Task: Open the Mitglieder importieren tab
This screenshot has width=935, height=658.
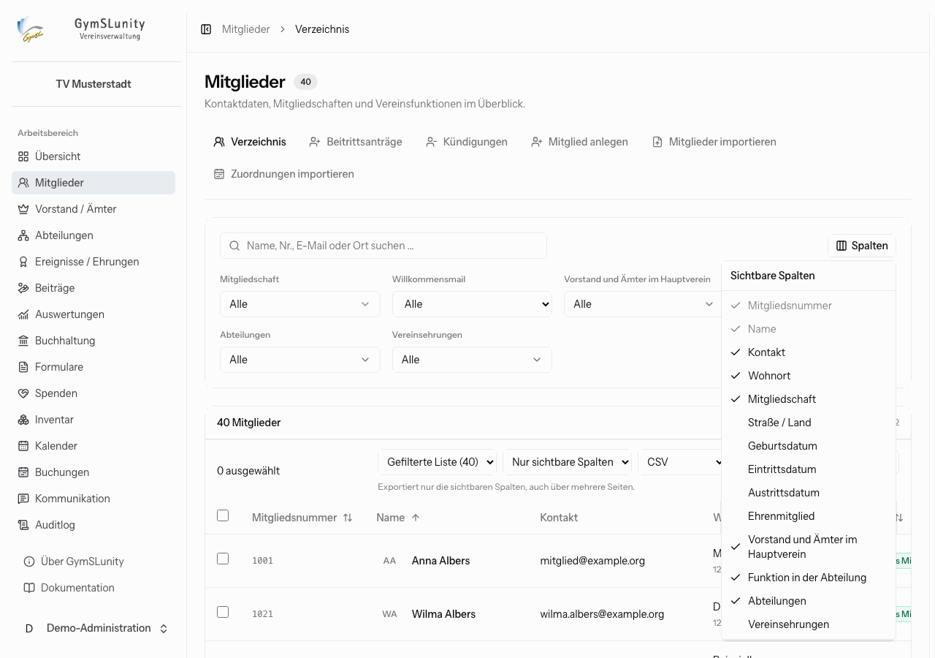Action: coord(714,142)
